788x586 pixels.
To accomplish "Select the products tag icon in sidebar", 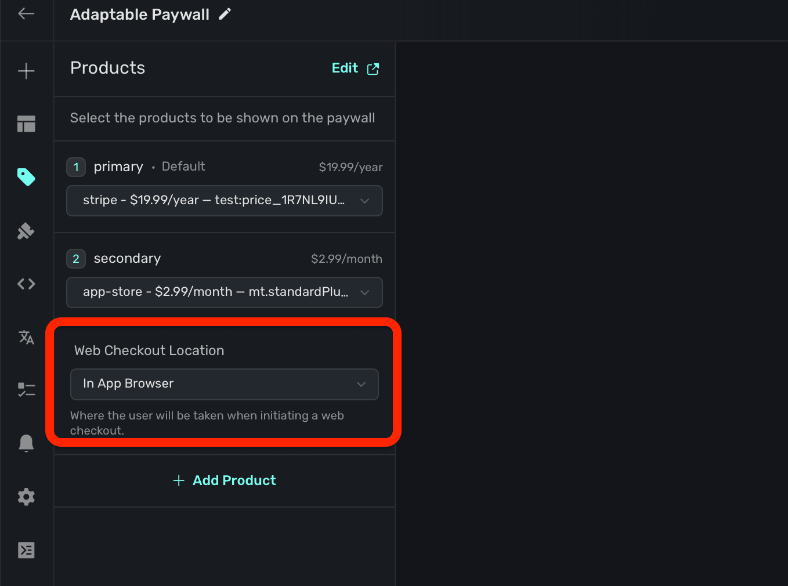I will pyautogui.click(x=26, y=177).
